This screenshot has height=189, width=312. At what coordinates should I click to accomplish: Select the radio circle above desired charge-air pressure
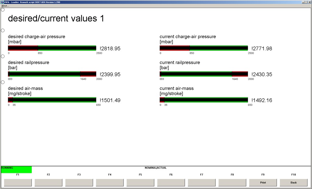[3, 30]
